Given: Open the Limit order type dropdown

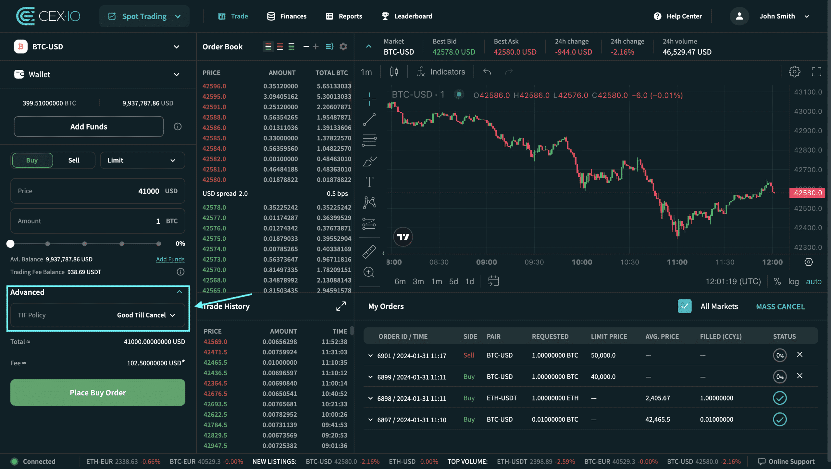Looking at the screenshot, I should pyautogui.click(x=142, y=160).
